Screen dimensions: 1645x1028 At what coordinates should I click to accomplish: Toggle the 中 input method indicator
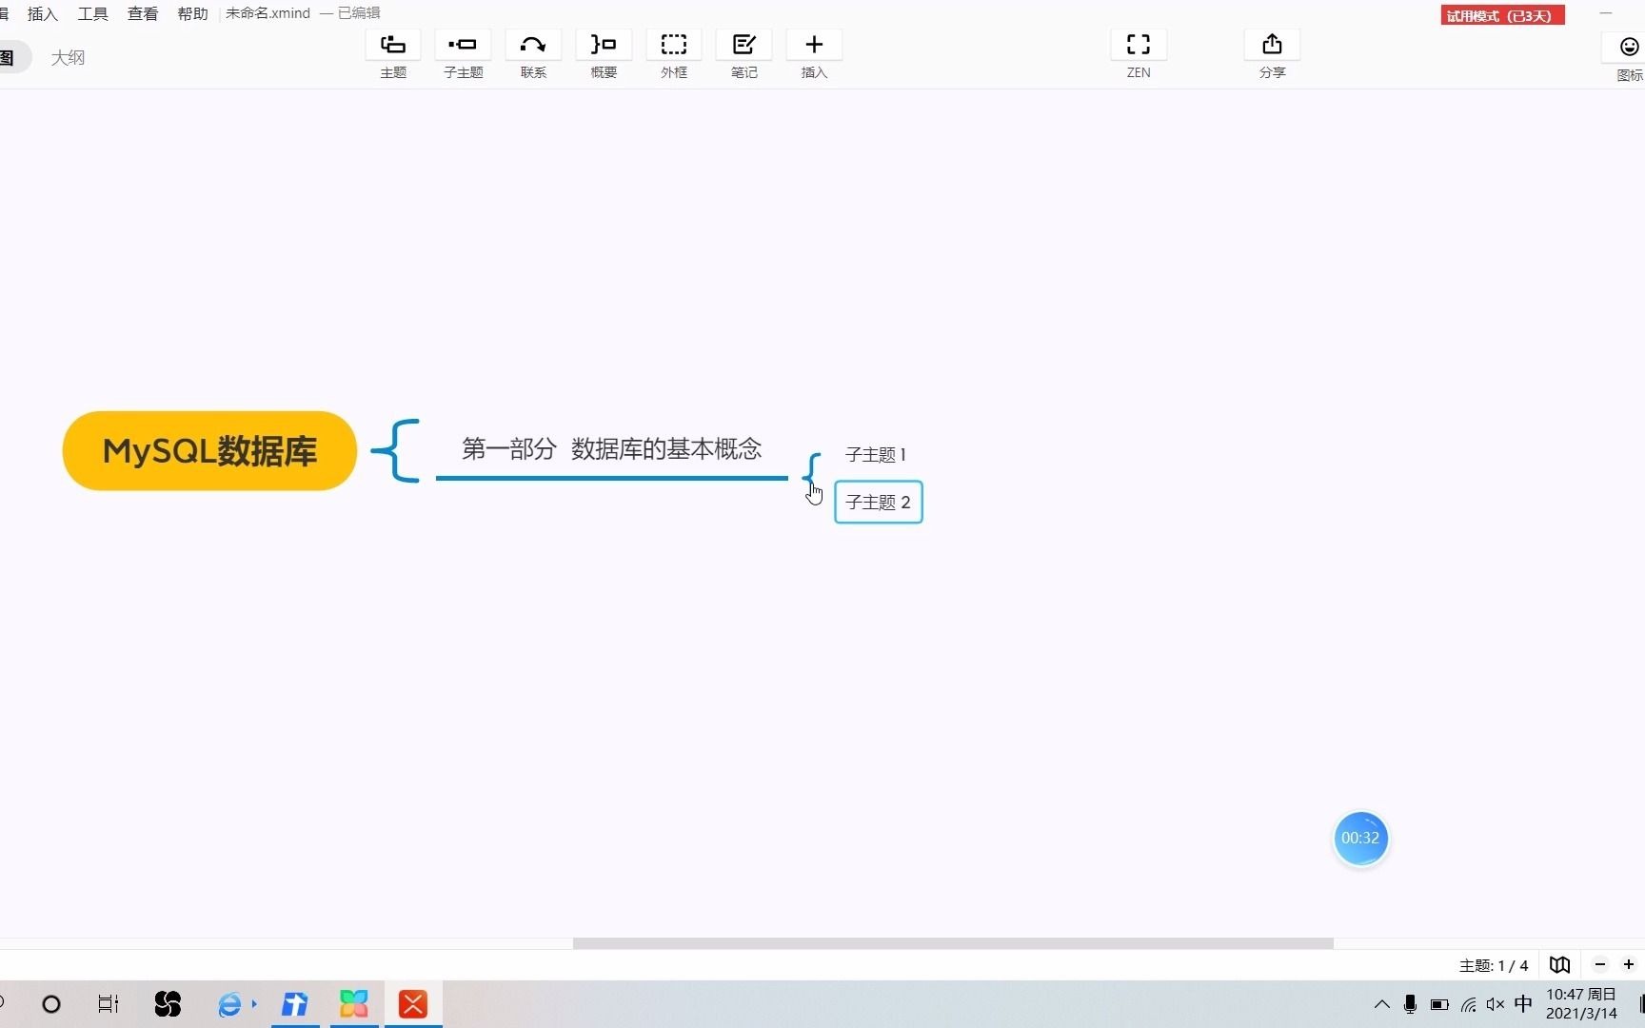1523,1004
